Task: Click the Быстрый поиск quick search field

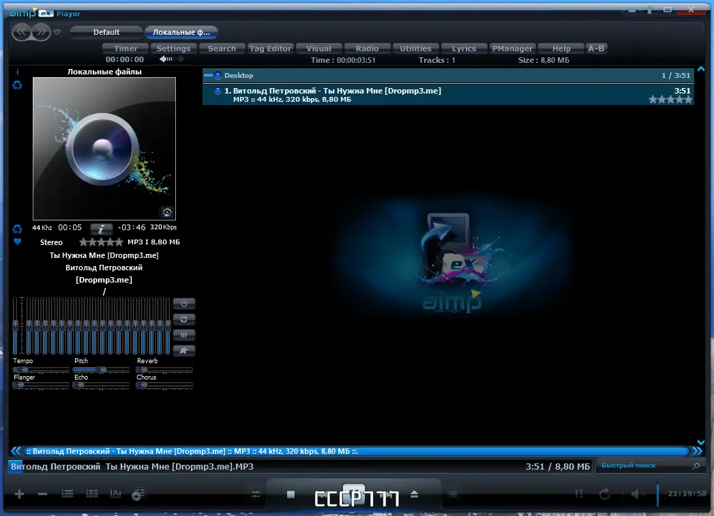Action: (x=644, y=465)
